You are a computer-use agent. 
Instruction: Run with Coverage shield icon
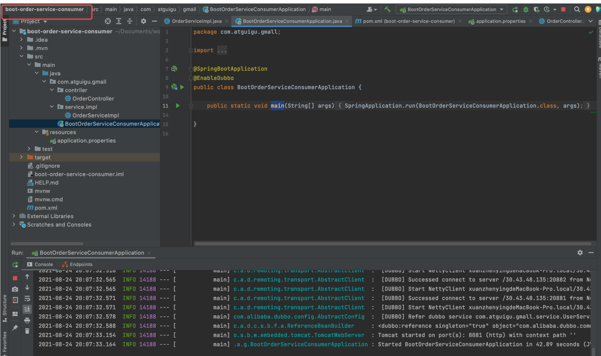(x=536, y=9)
